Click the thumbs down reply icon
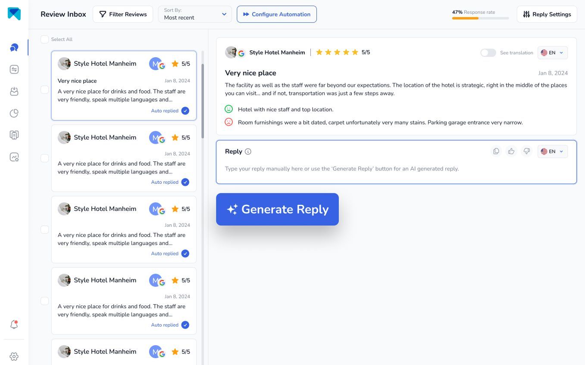The height and width of the screenshot is (365, 585). 526,151
